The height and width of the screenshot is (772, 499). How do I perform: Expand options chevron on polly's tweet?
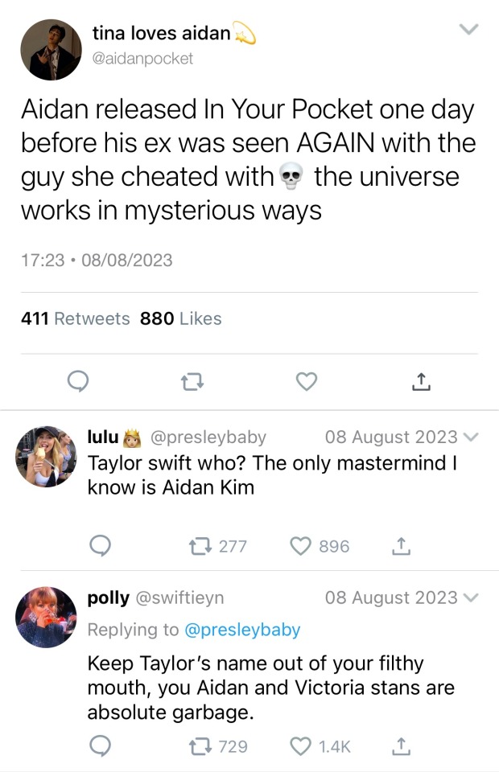[x=472, y=598]
